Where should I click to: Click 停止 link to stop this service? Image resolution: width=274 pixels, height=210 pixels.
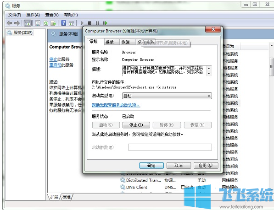(53, 59)
